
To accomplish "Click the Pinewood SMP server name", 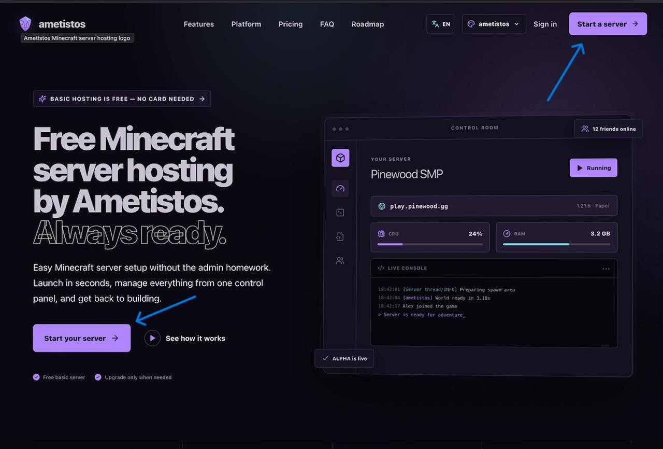I will click(x=407, y=174).
